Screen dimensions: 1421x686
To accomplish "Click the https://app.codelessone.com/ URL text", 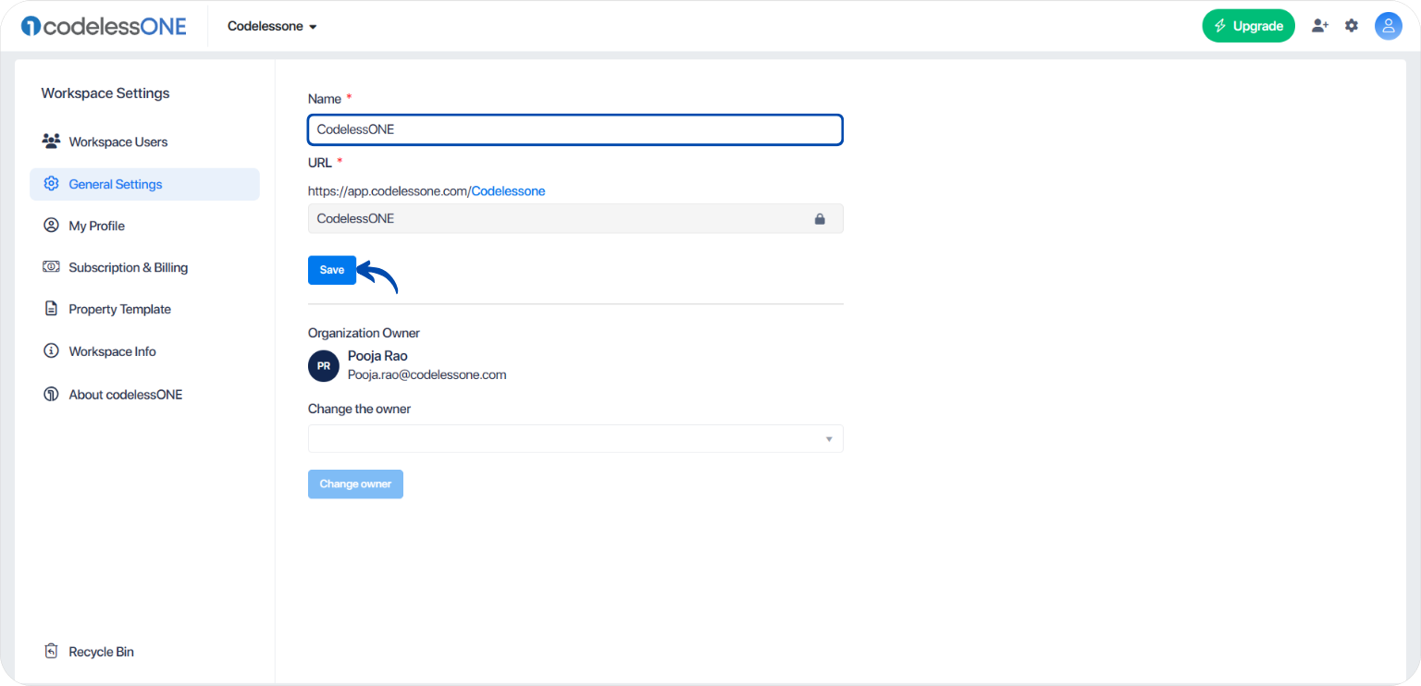I will coord(389,191).
